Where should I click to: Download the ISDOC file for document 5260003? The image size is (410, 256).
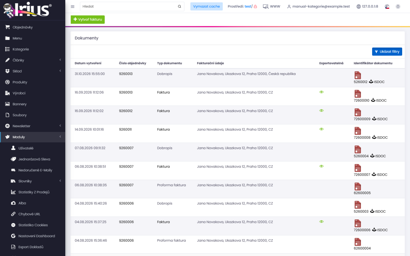pyautogui.click(x=378, y=211)
